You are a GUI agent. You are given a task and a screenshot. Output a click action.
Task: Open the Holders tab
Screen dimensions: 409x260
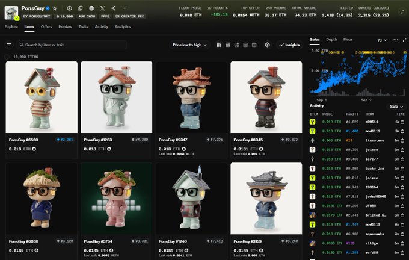65,26
